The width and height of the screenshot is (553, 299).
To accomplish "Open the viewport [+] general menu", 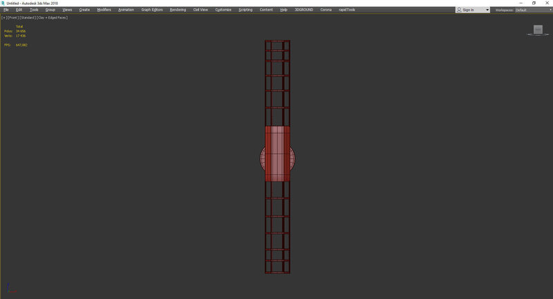I will coord(4,18).
